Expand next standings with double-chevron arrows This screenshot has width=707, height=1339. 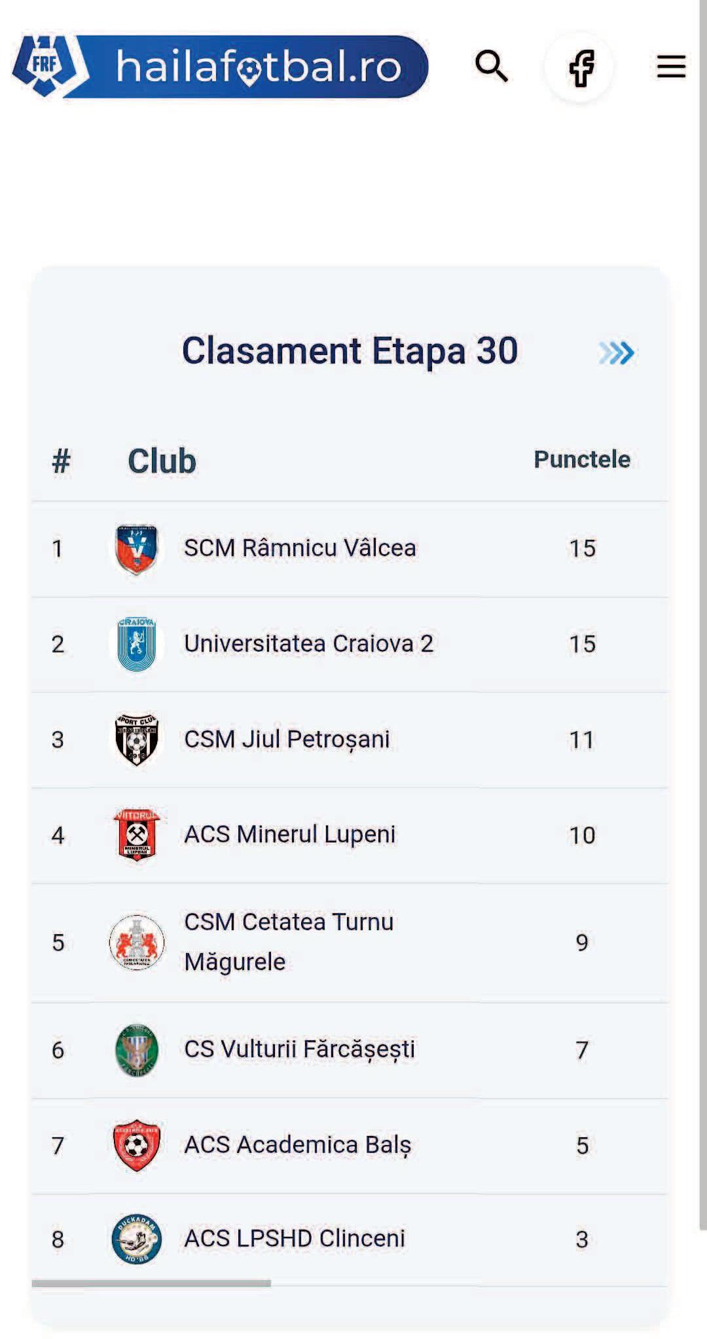click(617, 352)
